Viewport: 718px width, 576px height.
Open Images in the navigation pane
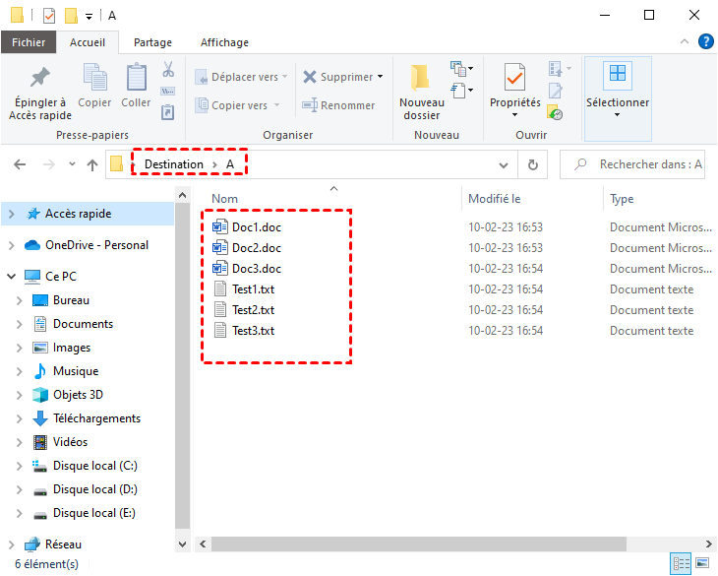72,348
